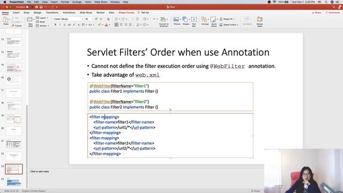Click the Notes button in status bar
The height and width of the screenshot is (193, 343).
click(x=256, y=191)
